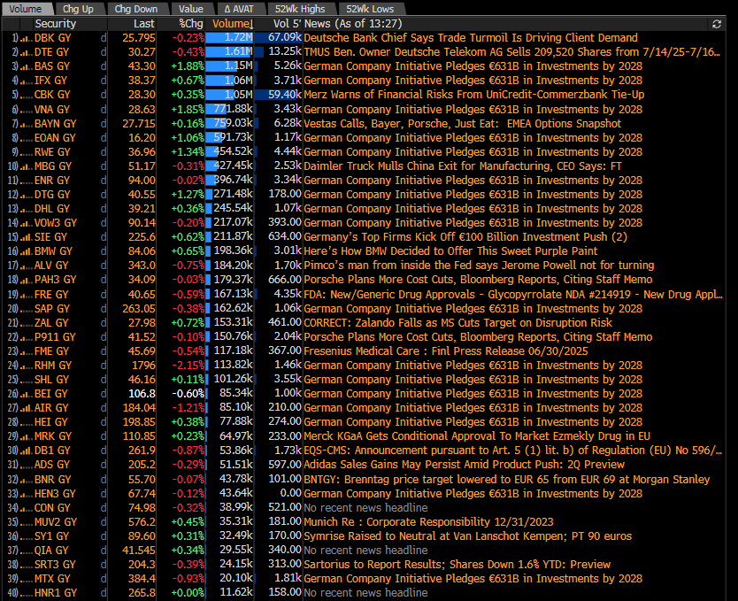Select the 52Wk Lows tab
The height and width of the screenshot is (601, 738).
(x=371, y=9)
